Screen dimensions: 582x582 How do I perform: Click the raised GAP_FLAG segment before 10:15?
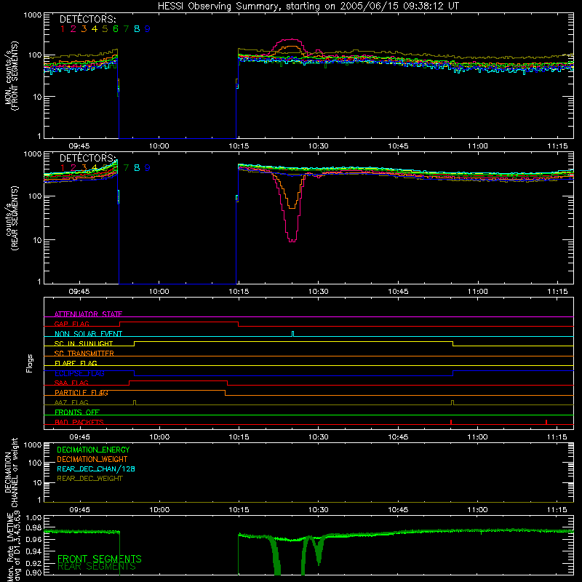click(178, 322)
